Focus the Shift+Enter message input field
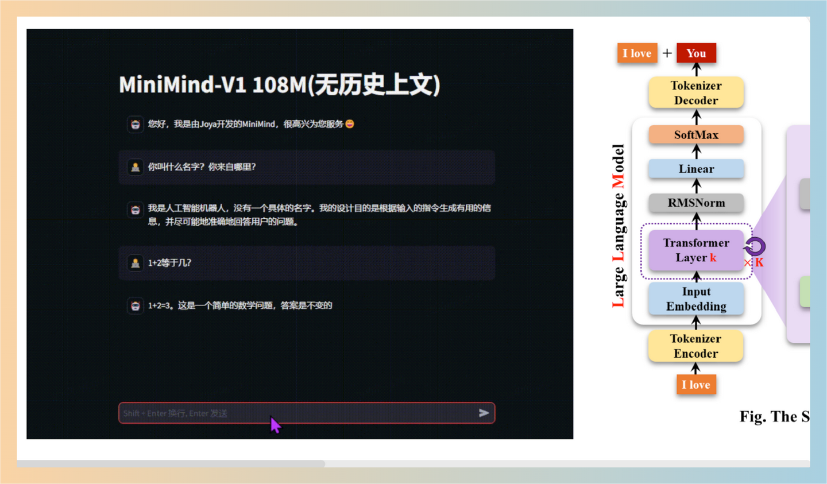Viewport: 827px width, 484px height. click(x=307, y=413)
